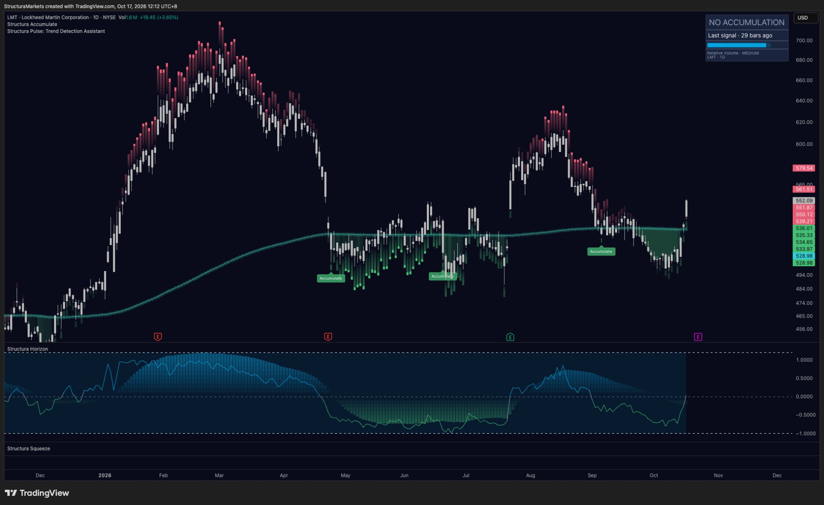Click the 'Relative Volume · MEDIUM' label

point(733,53)
